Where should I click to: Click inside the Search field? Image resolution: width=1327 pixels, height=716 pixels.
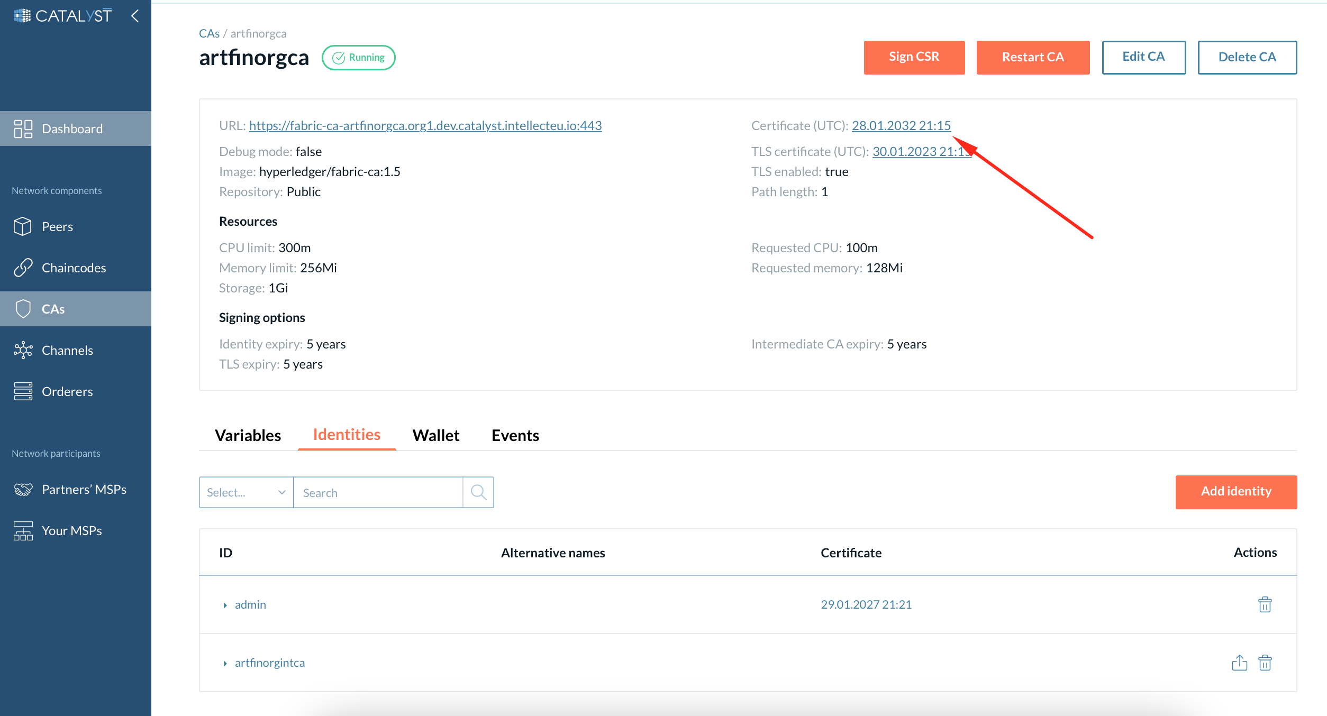coord(378,492)
